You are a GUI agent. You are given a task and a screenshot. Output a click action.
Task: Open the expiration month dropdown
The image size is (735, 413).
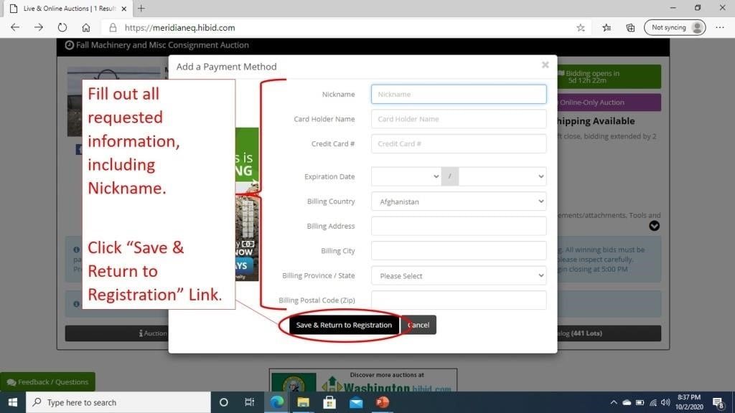point(406,176)
